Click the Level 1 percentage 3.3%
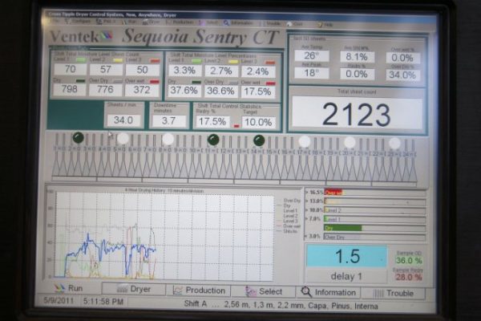Viewport: 481px width, 321px height. [184, 71]
